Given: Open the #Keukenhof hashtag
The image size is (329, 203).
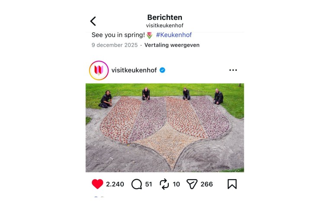Looking at the screenshot, I should (x=174, y=35).
